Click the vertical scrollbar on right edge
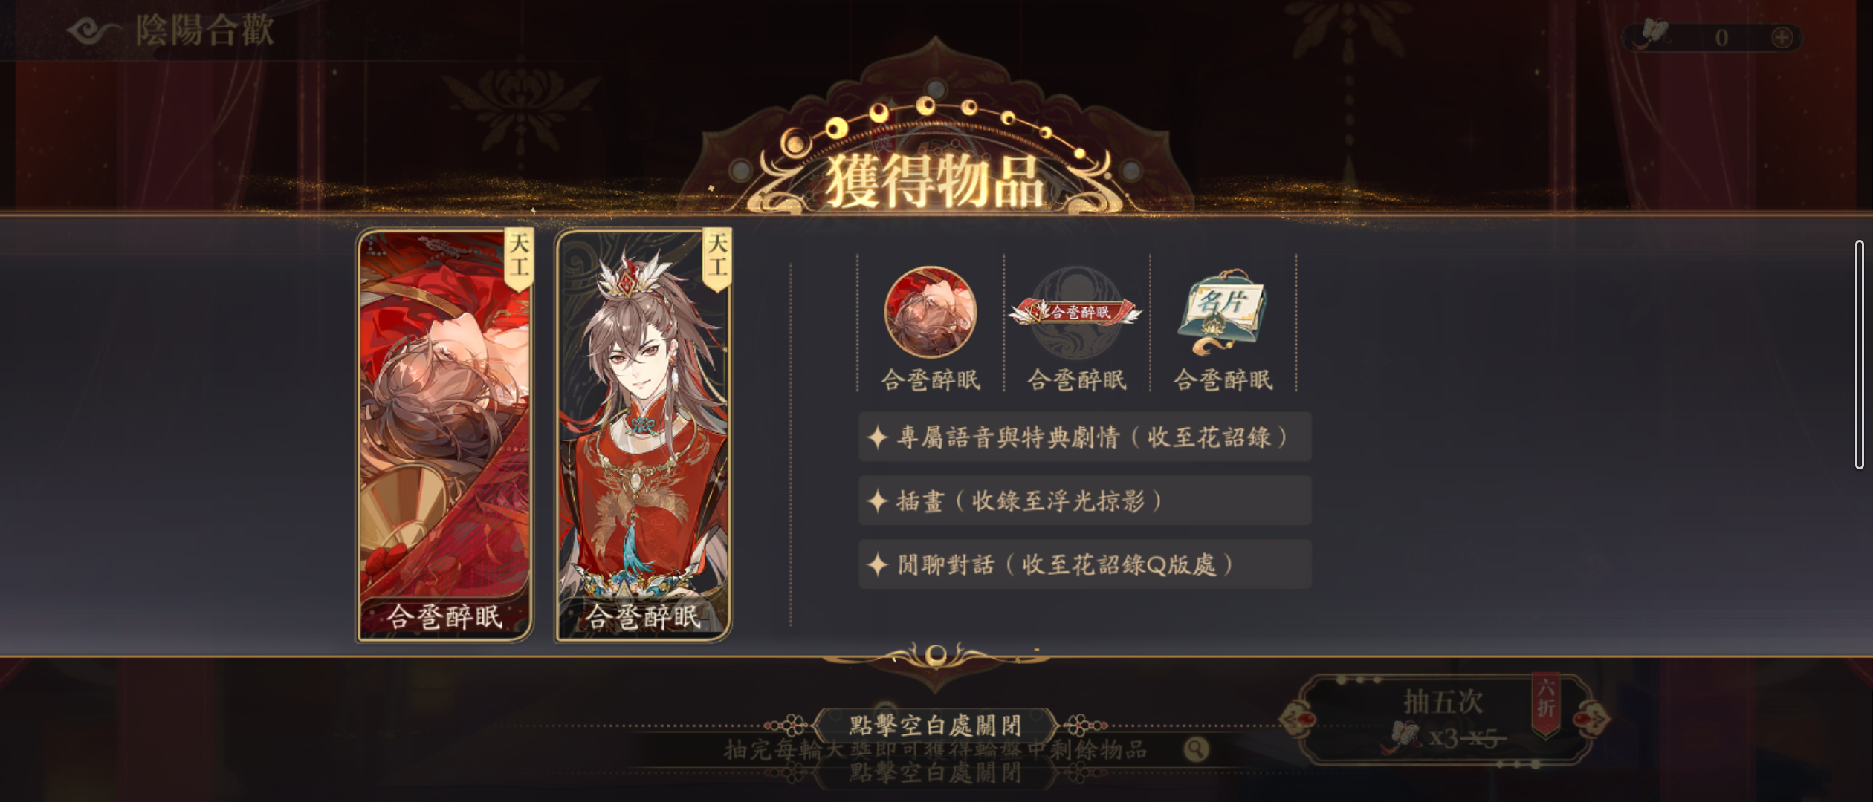Screen dimensions: 1873x802 point(1859,354)
